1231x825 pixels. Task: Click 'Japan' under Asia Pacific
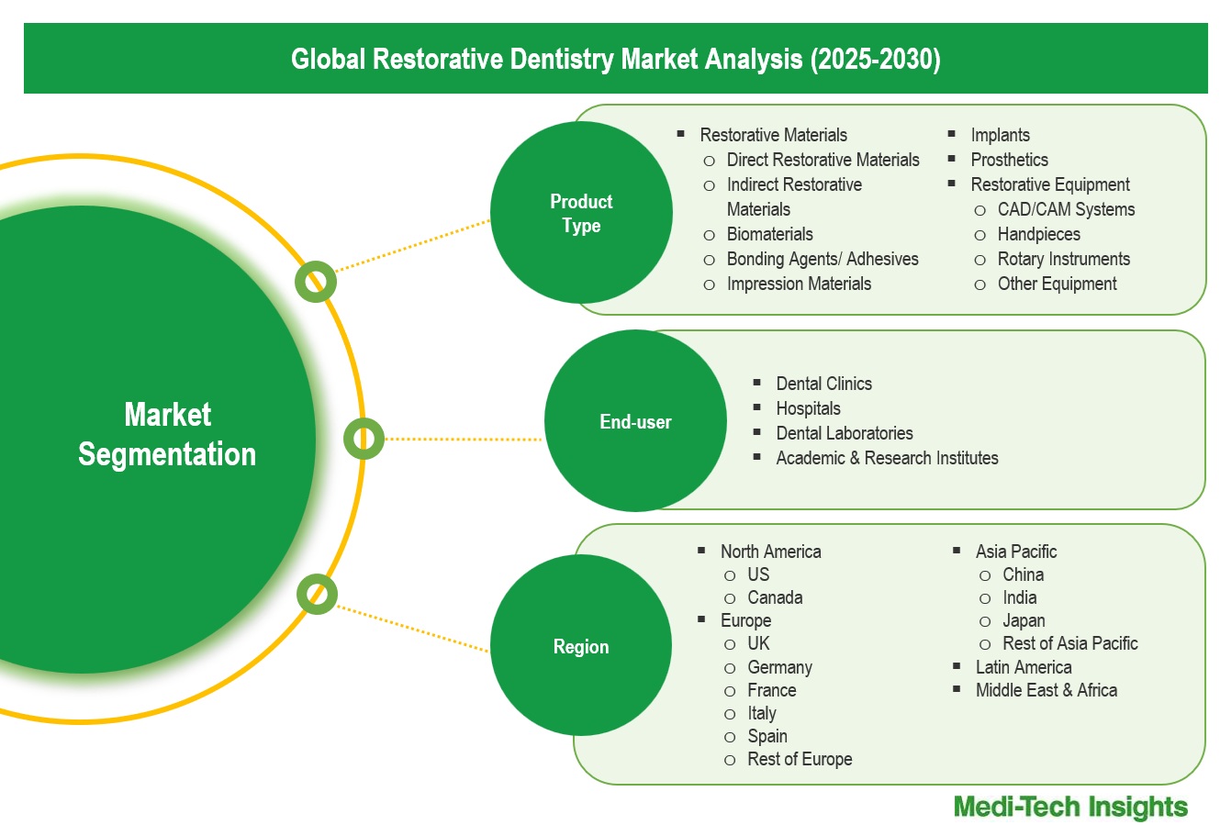(1024, 620)
